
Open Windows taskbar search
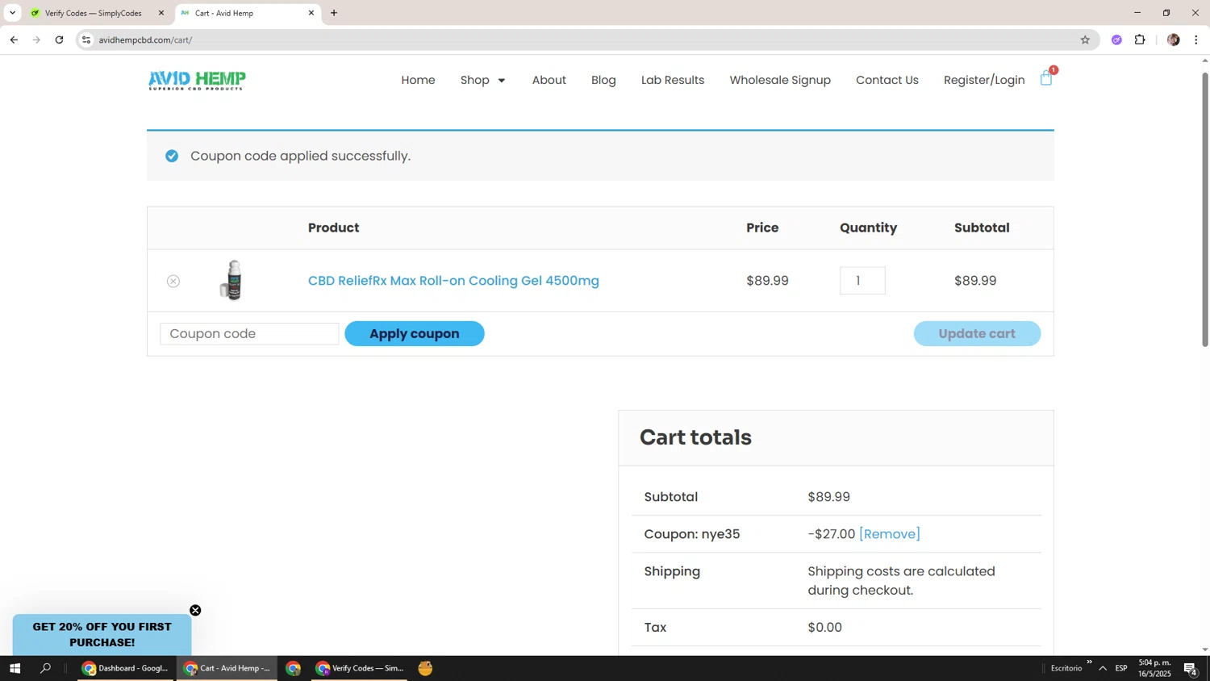pyautogui.click(x=45, y=668)
